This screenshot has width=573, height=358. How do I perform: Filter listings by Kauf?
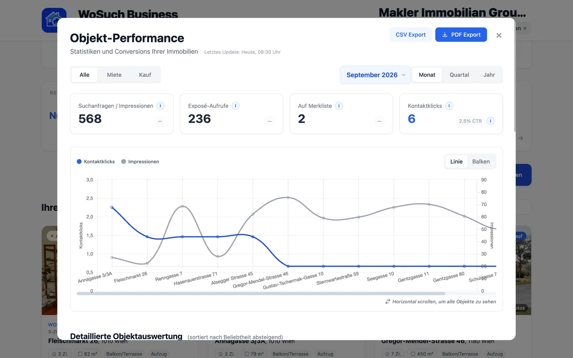pyautogui.click(x=145, y=75)
